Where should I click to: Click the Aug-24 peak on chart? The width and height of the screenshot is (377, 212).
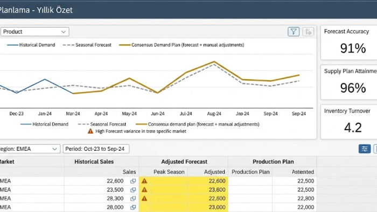[x=214, y=62]
